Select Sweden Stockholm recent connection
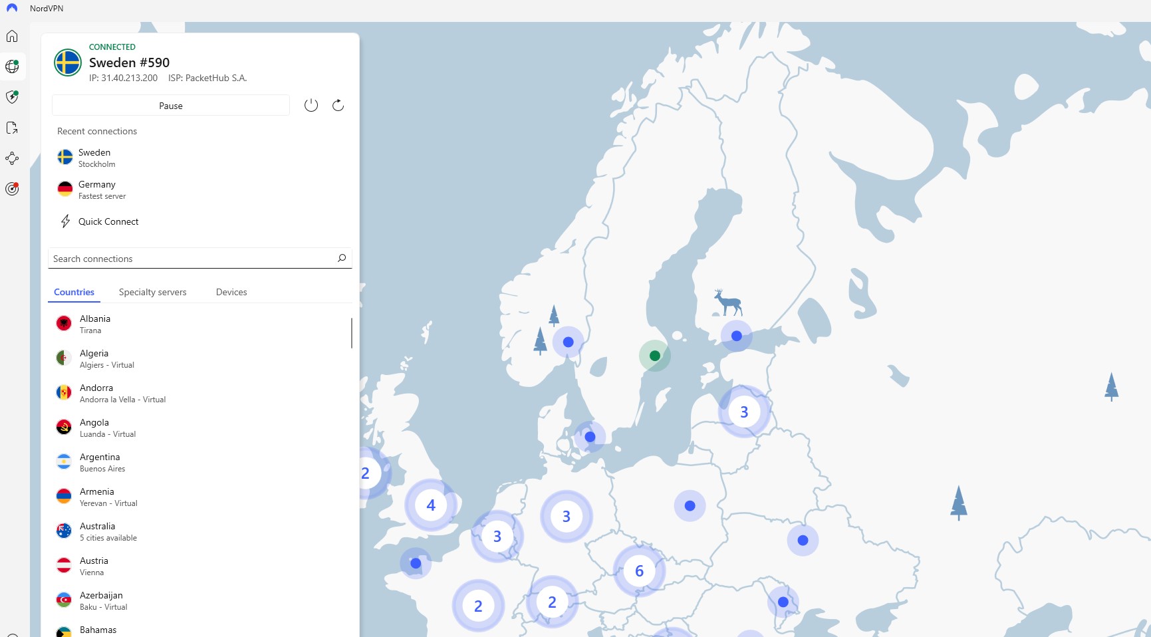This screenshot has height=637, width=1151. (199, 158)
